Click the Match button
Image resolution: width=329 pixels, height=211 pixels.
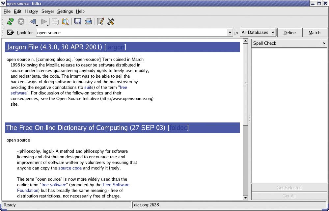pyautogui.click(x=314, y=33)
